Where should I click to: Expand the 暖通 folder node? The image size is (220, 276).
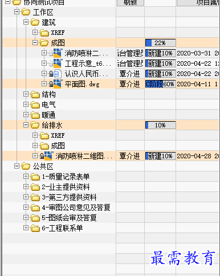26,115
